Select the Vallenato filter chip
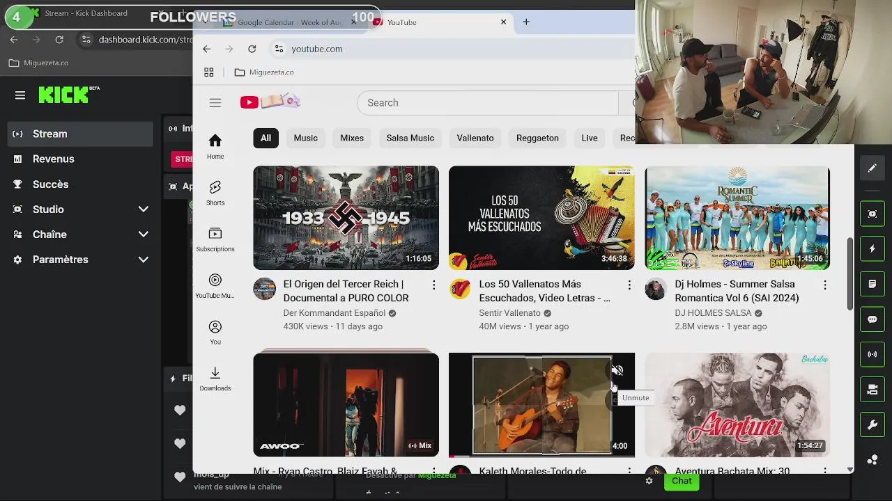 click(475, 138)
